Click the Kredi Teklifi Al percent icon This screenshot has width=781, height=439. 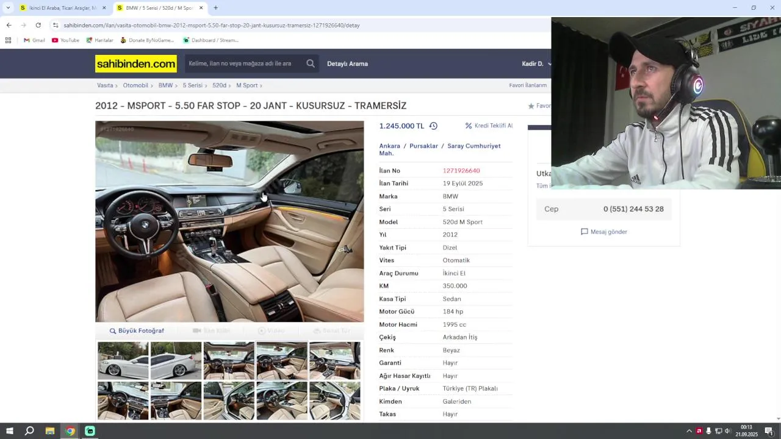(469, 126)
